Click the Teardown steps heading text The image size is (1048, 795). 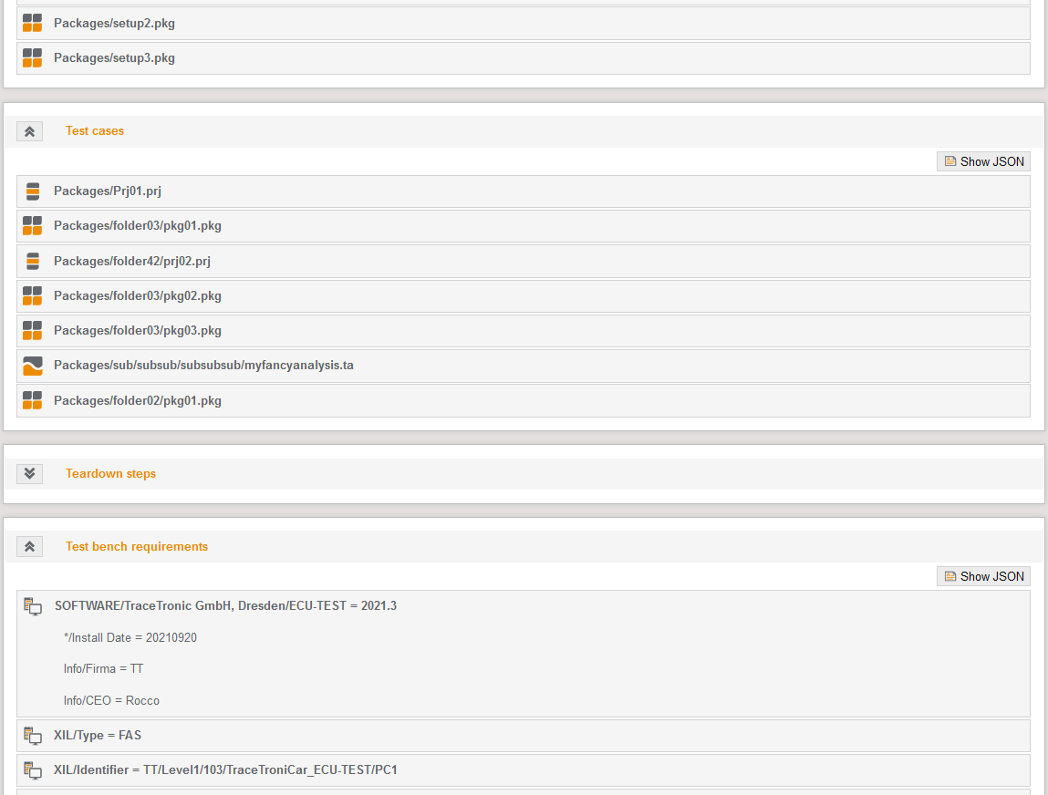pyautogui.click(x=110, y=474)
